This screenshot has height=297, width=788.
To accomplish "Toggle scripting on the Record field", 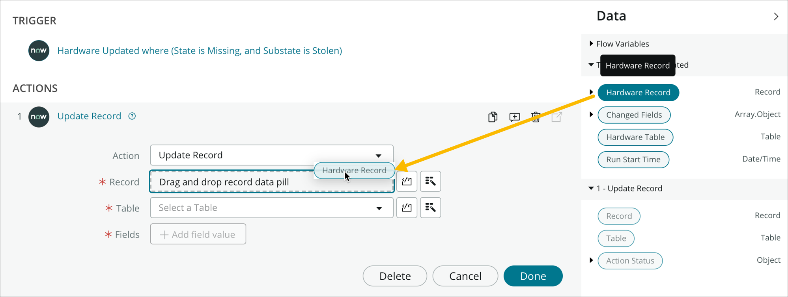I will tap(407, 181).
